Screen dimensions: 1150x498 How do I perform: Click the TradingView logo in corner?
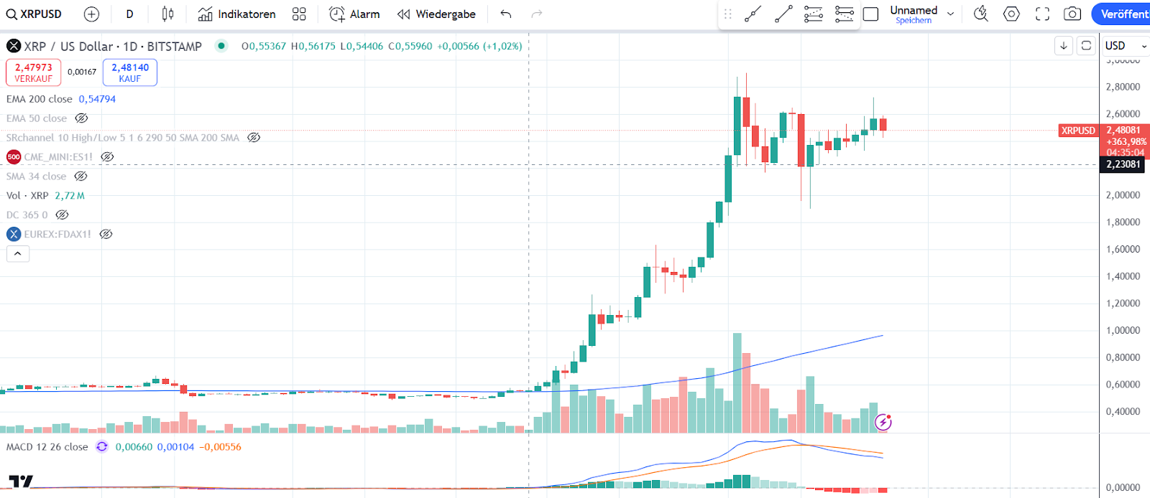pyautogui.click(x=21, y=481)
